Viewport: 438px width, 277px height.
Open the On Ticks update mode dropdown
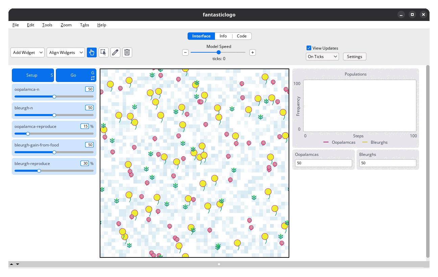click(x=322, y=57)
